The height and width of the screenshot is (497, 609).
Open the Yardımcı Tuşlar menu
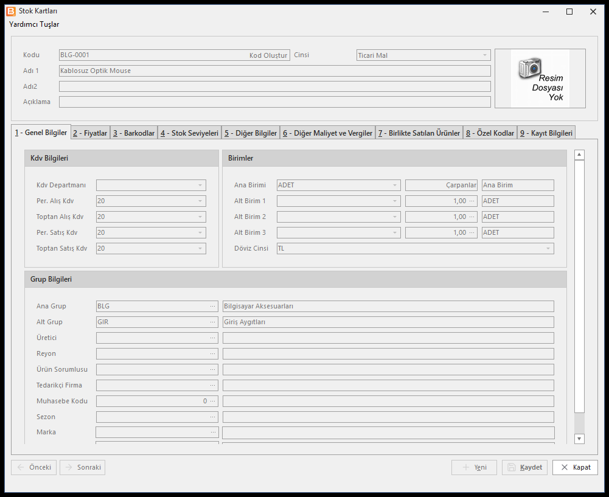tap(34, 24)
